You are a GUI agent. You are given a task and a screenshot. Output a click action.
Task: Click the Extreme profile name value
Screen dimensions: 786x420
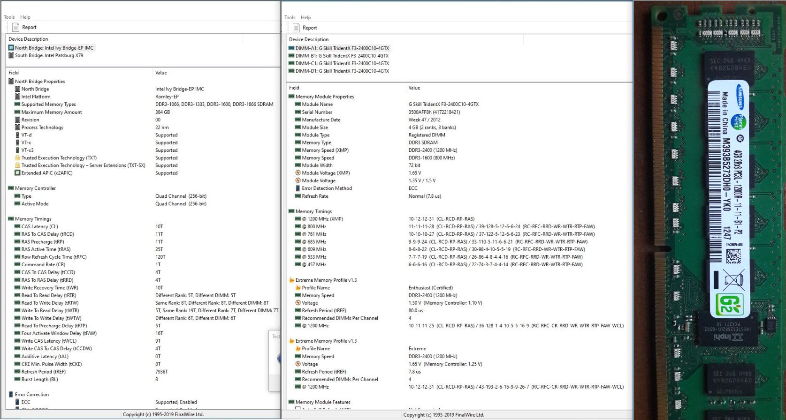point(417,349)
